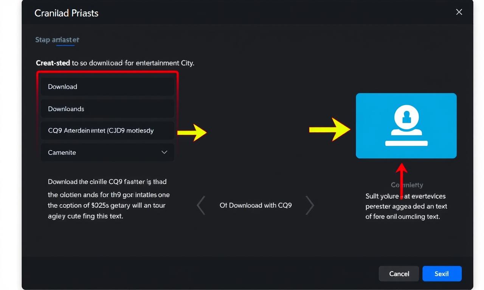Click the blue Sexil button
This screenshot has height=290, width=484.
coord(442,274)
